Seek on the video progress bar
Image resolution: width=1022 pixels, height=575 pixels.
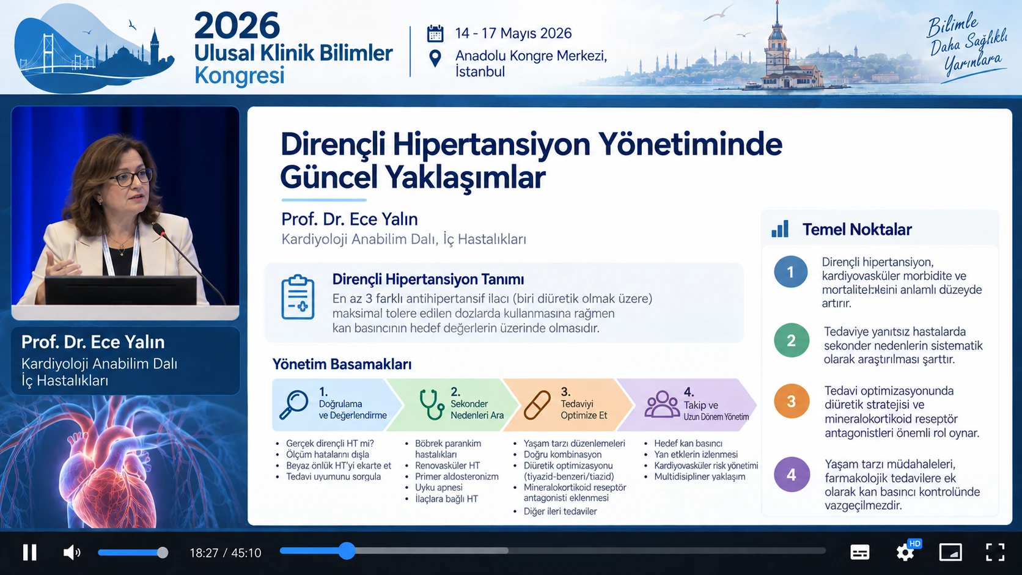[553, 551]
